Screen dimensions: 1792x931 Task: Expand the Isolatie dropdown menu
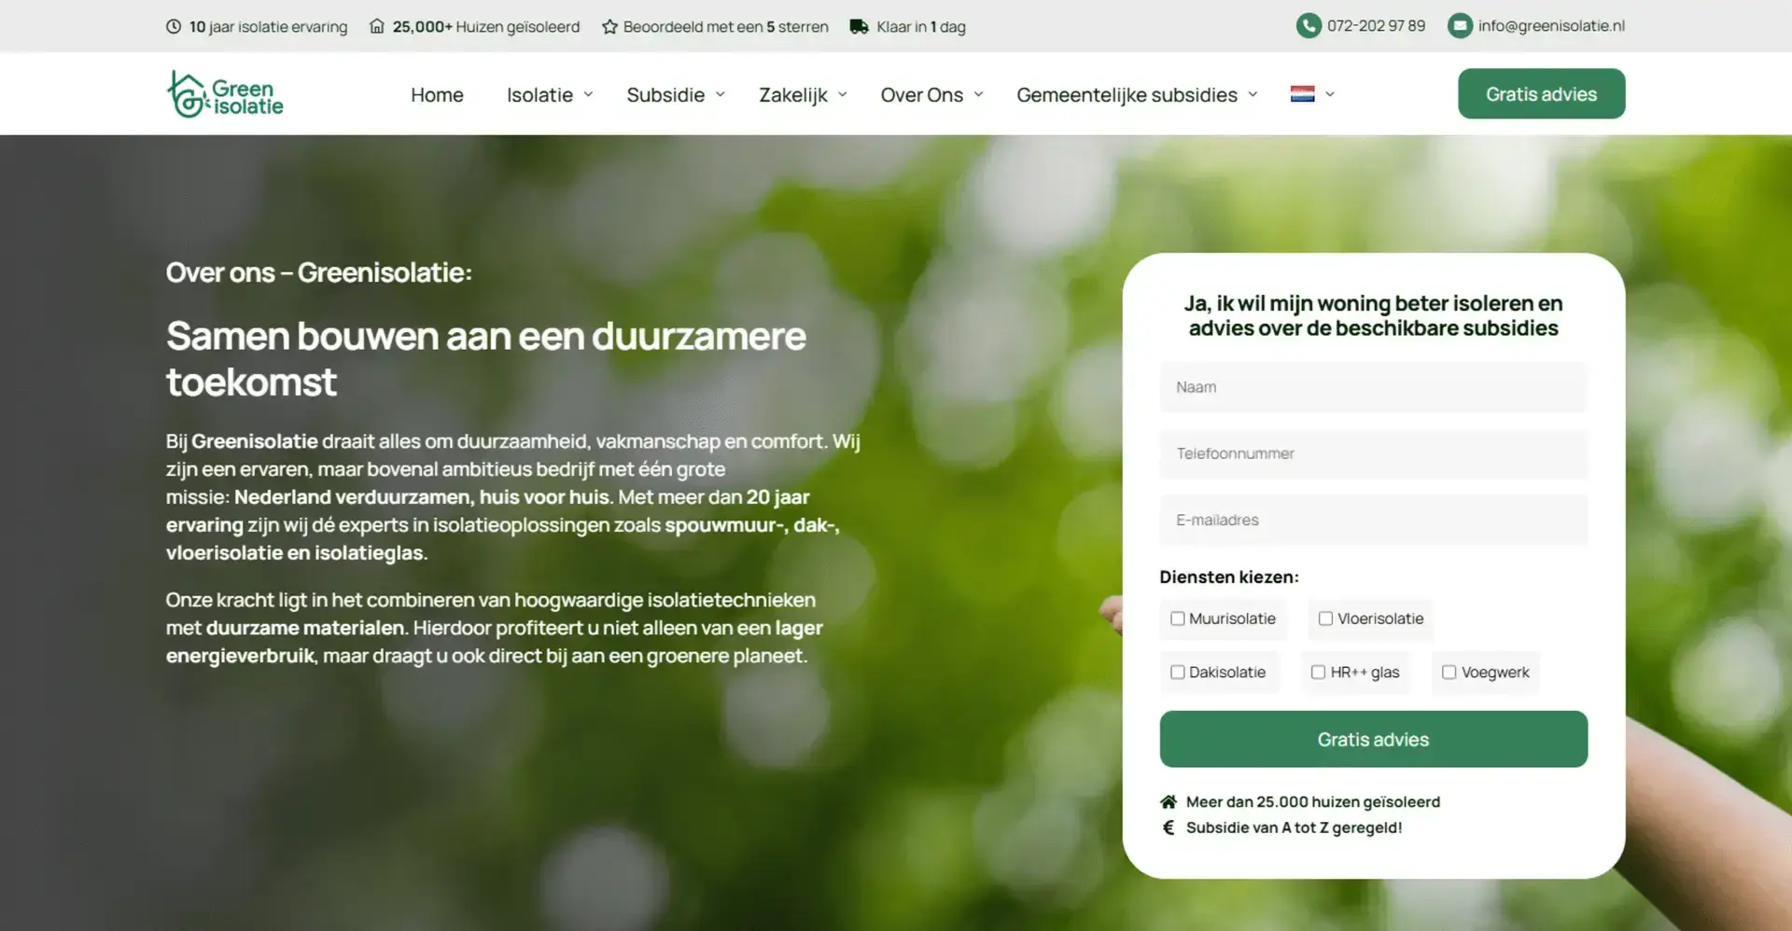(x=550, y=95)
